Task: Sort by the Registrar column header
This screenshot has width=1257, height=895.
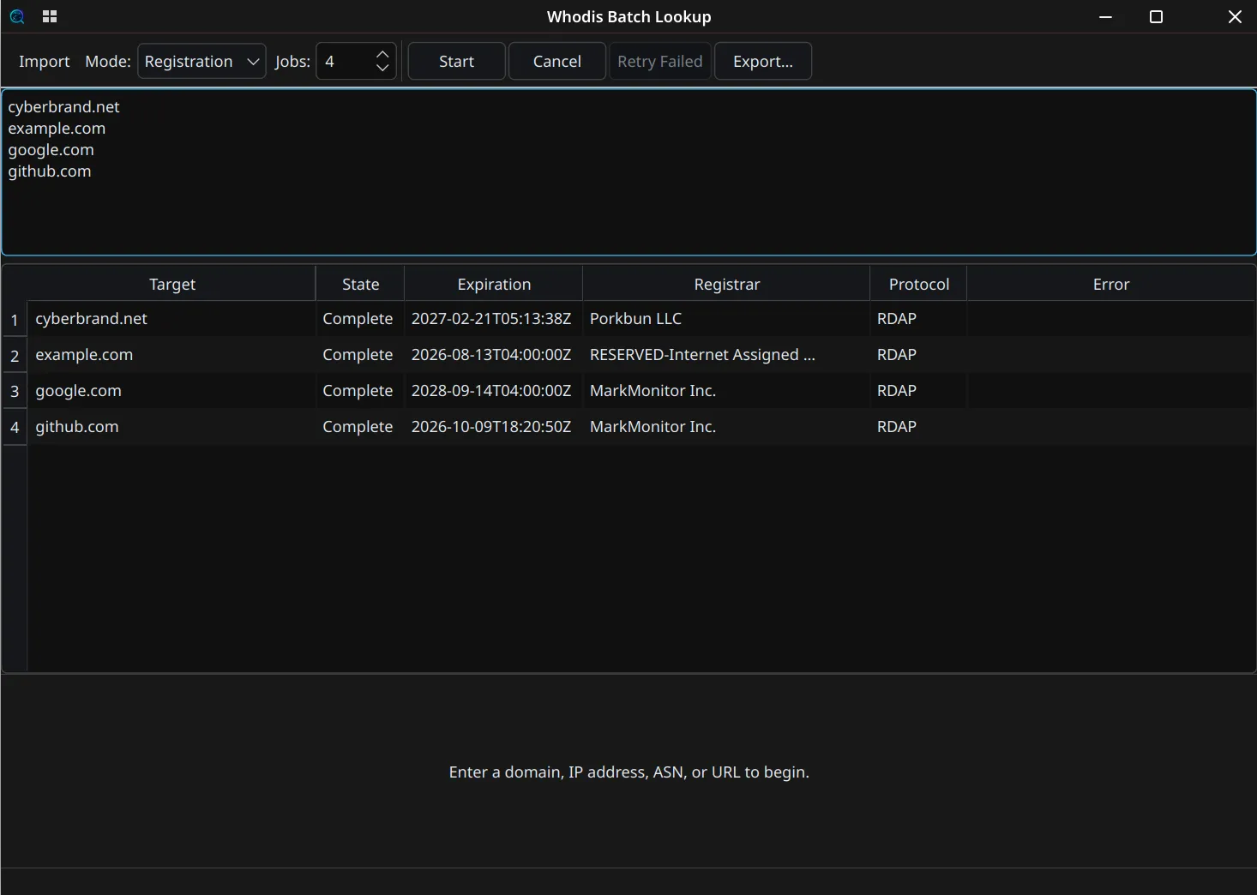Action: [726, 284]
